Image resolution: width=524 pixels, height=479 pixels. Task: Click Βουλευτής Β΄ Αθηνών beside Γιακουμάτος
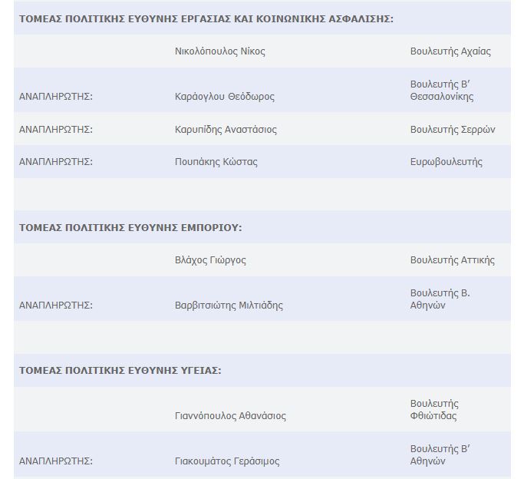pyautogui.click(x=438, y=455)
